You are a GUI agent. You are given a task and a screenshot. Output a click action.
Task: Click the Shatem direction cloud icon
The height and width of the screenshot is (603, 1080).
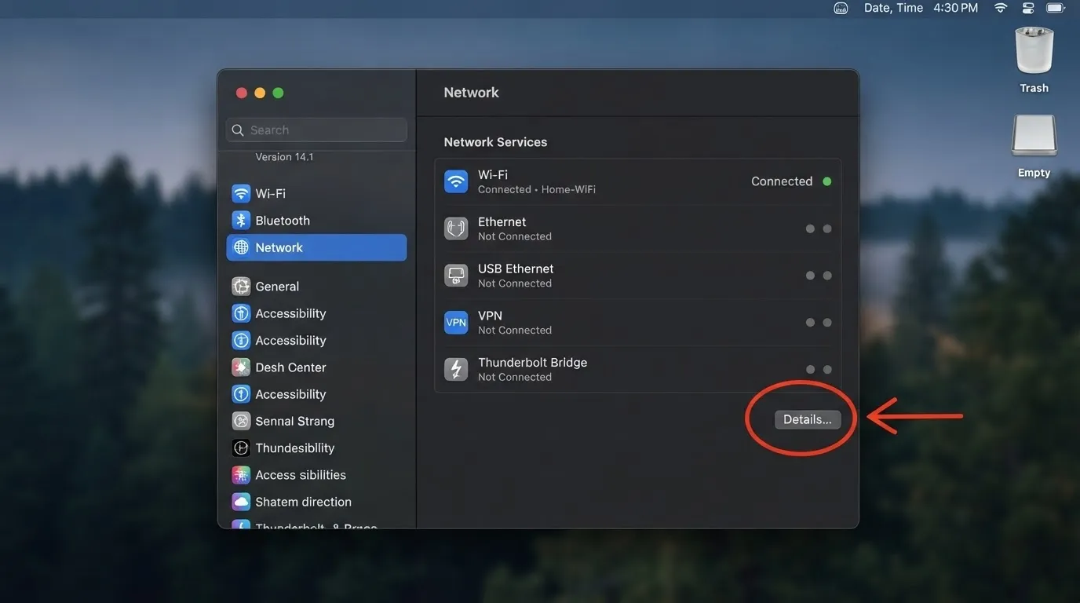[241, 502]
